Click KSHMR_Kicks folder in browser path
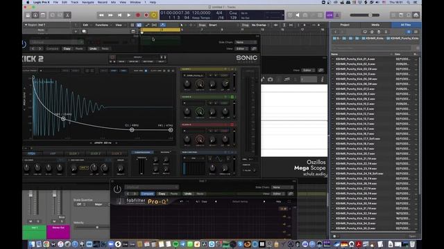 [373, 38]
